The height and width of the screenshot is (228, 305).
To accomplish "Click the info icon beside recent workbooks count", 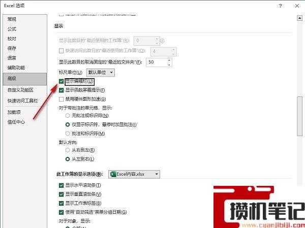I will tap(162, 41).
